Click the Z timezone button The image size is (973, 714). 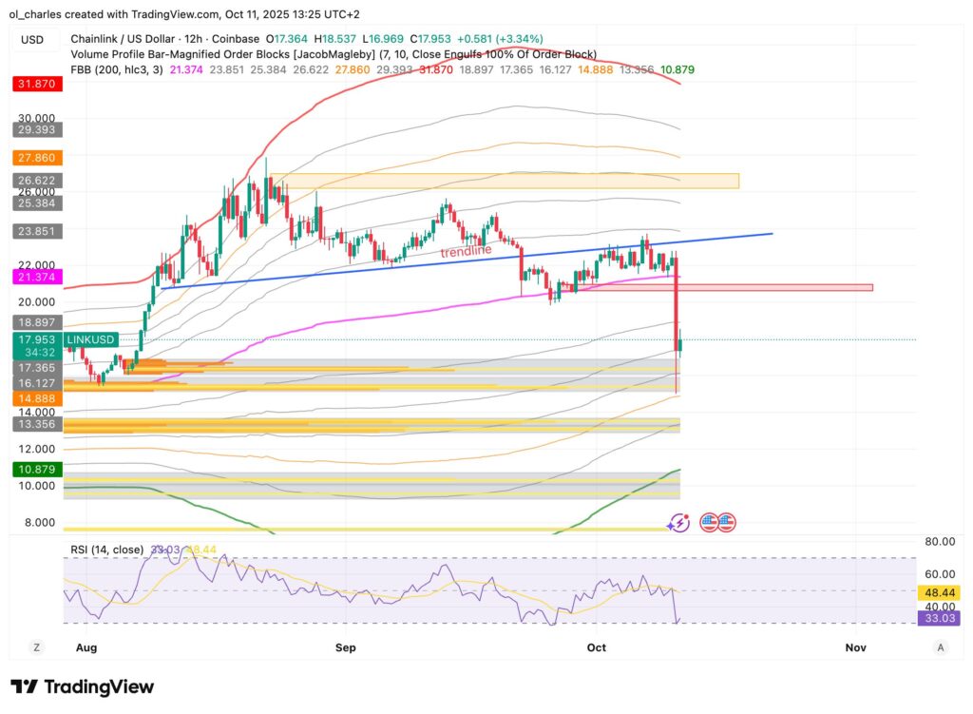click(36, 647)
